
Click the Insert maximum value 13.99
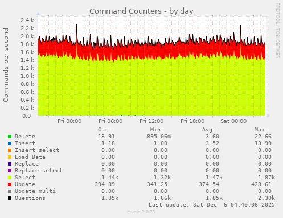[263, 143]
